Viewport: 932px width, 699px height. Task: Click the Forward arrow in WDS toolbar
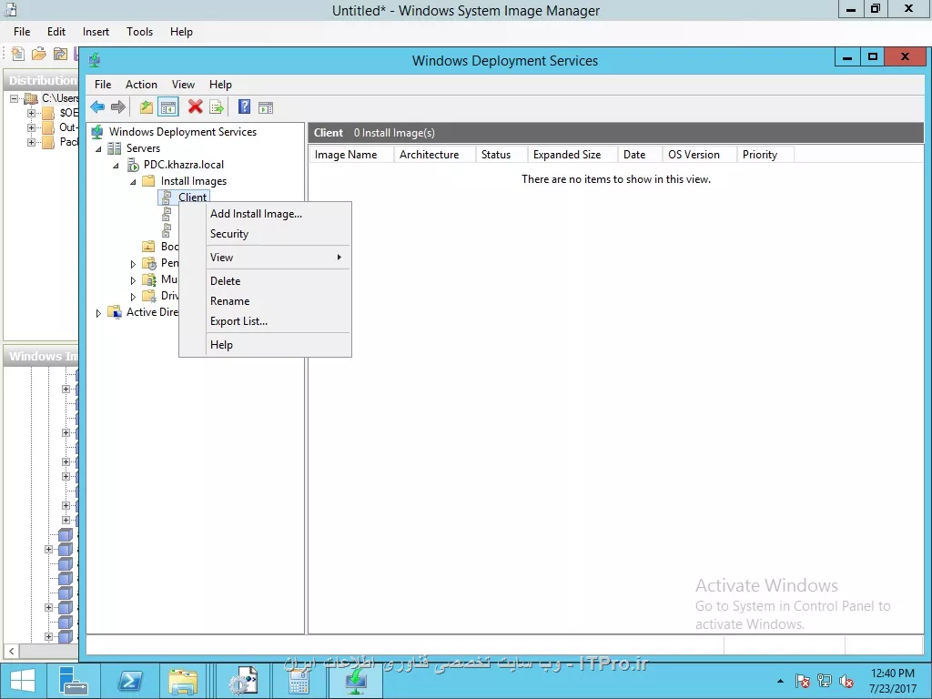(x=118, y=107)
